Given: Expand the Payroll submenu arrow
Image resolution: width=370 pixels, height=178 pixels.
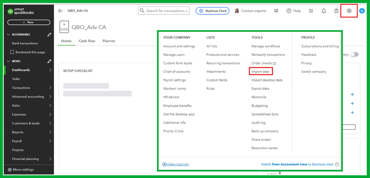Looking at the screenshot, I should click(x=50, y=141).
